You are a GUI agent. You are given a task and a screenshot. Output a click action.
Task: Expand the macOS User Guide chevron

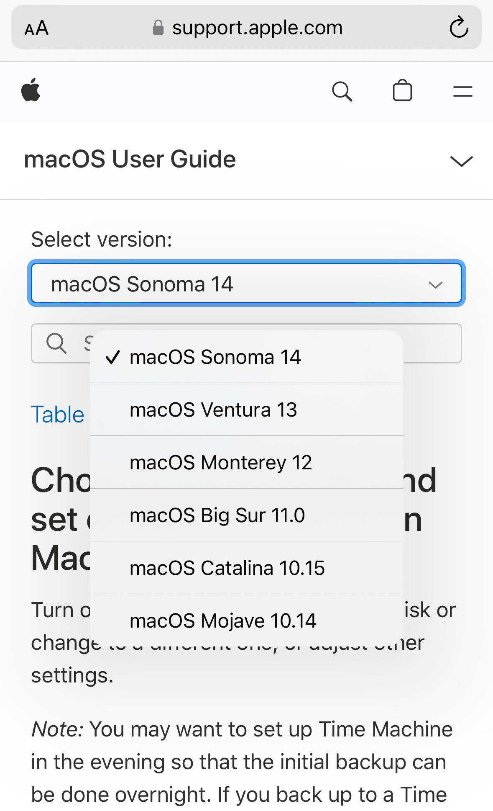(461, 161)
